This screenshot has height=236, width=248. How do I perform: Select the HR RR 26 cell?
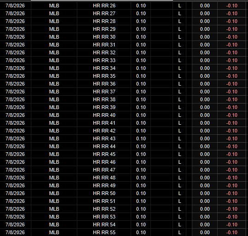[x=104, y=6]
